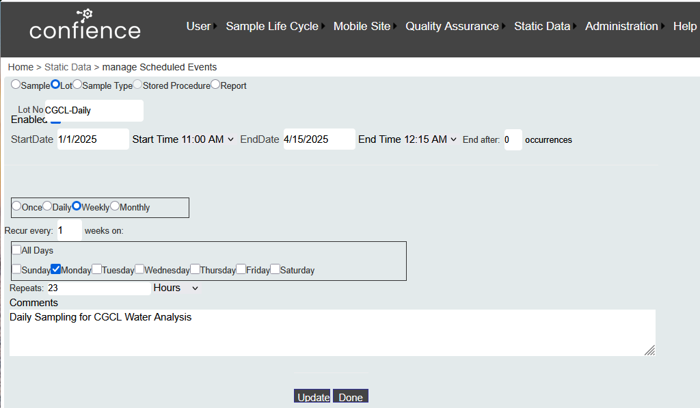Image resolution: width=700 pixels, height=408 pixels.
Task: Check the Wednesday checkbox
Action: pyautogui.click(x=139, y=269)
